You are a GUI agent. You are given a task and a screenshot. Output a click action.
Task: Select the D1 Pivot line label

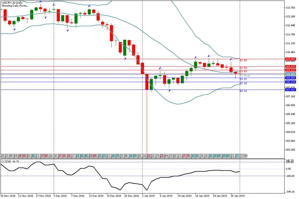pyautogui.click(x=245, y=75)
